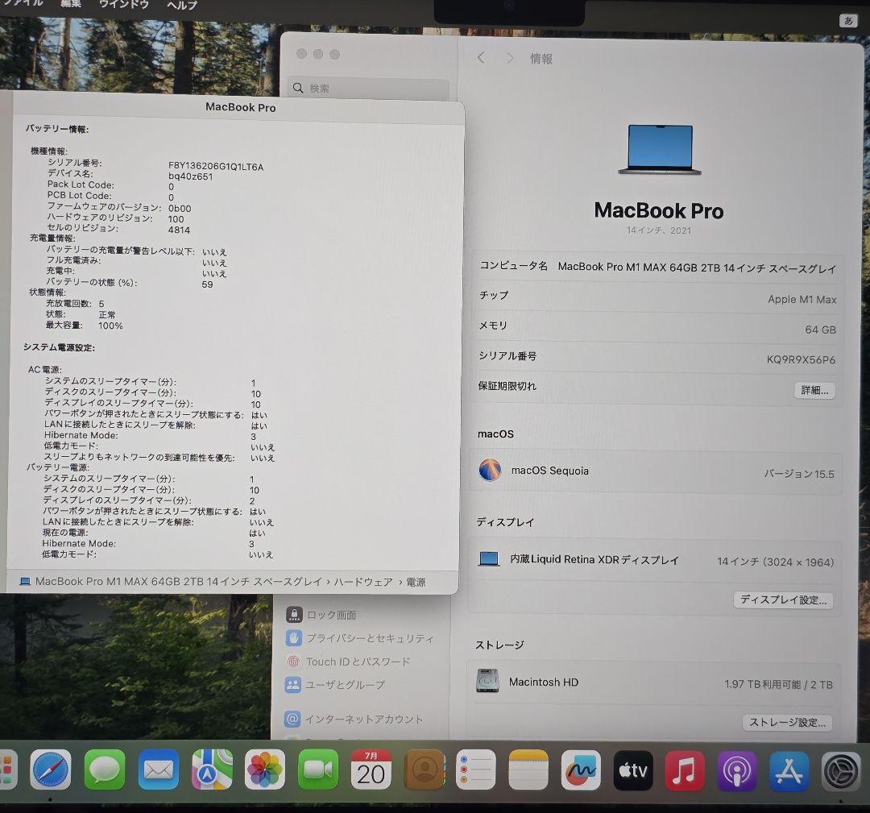Click the バッテリー情報 heading
This screenshot has height=813, width=870.
click(57, 129)
